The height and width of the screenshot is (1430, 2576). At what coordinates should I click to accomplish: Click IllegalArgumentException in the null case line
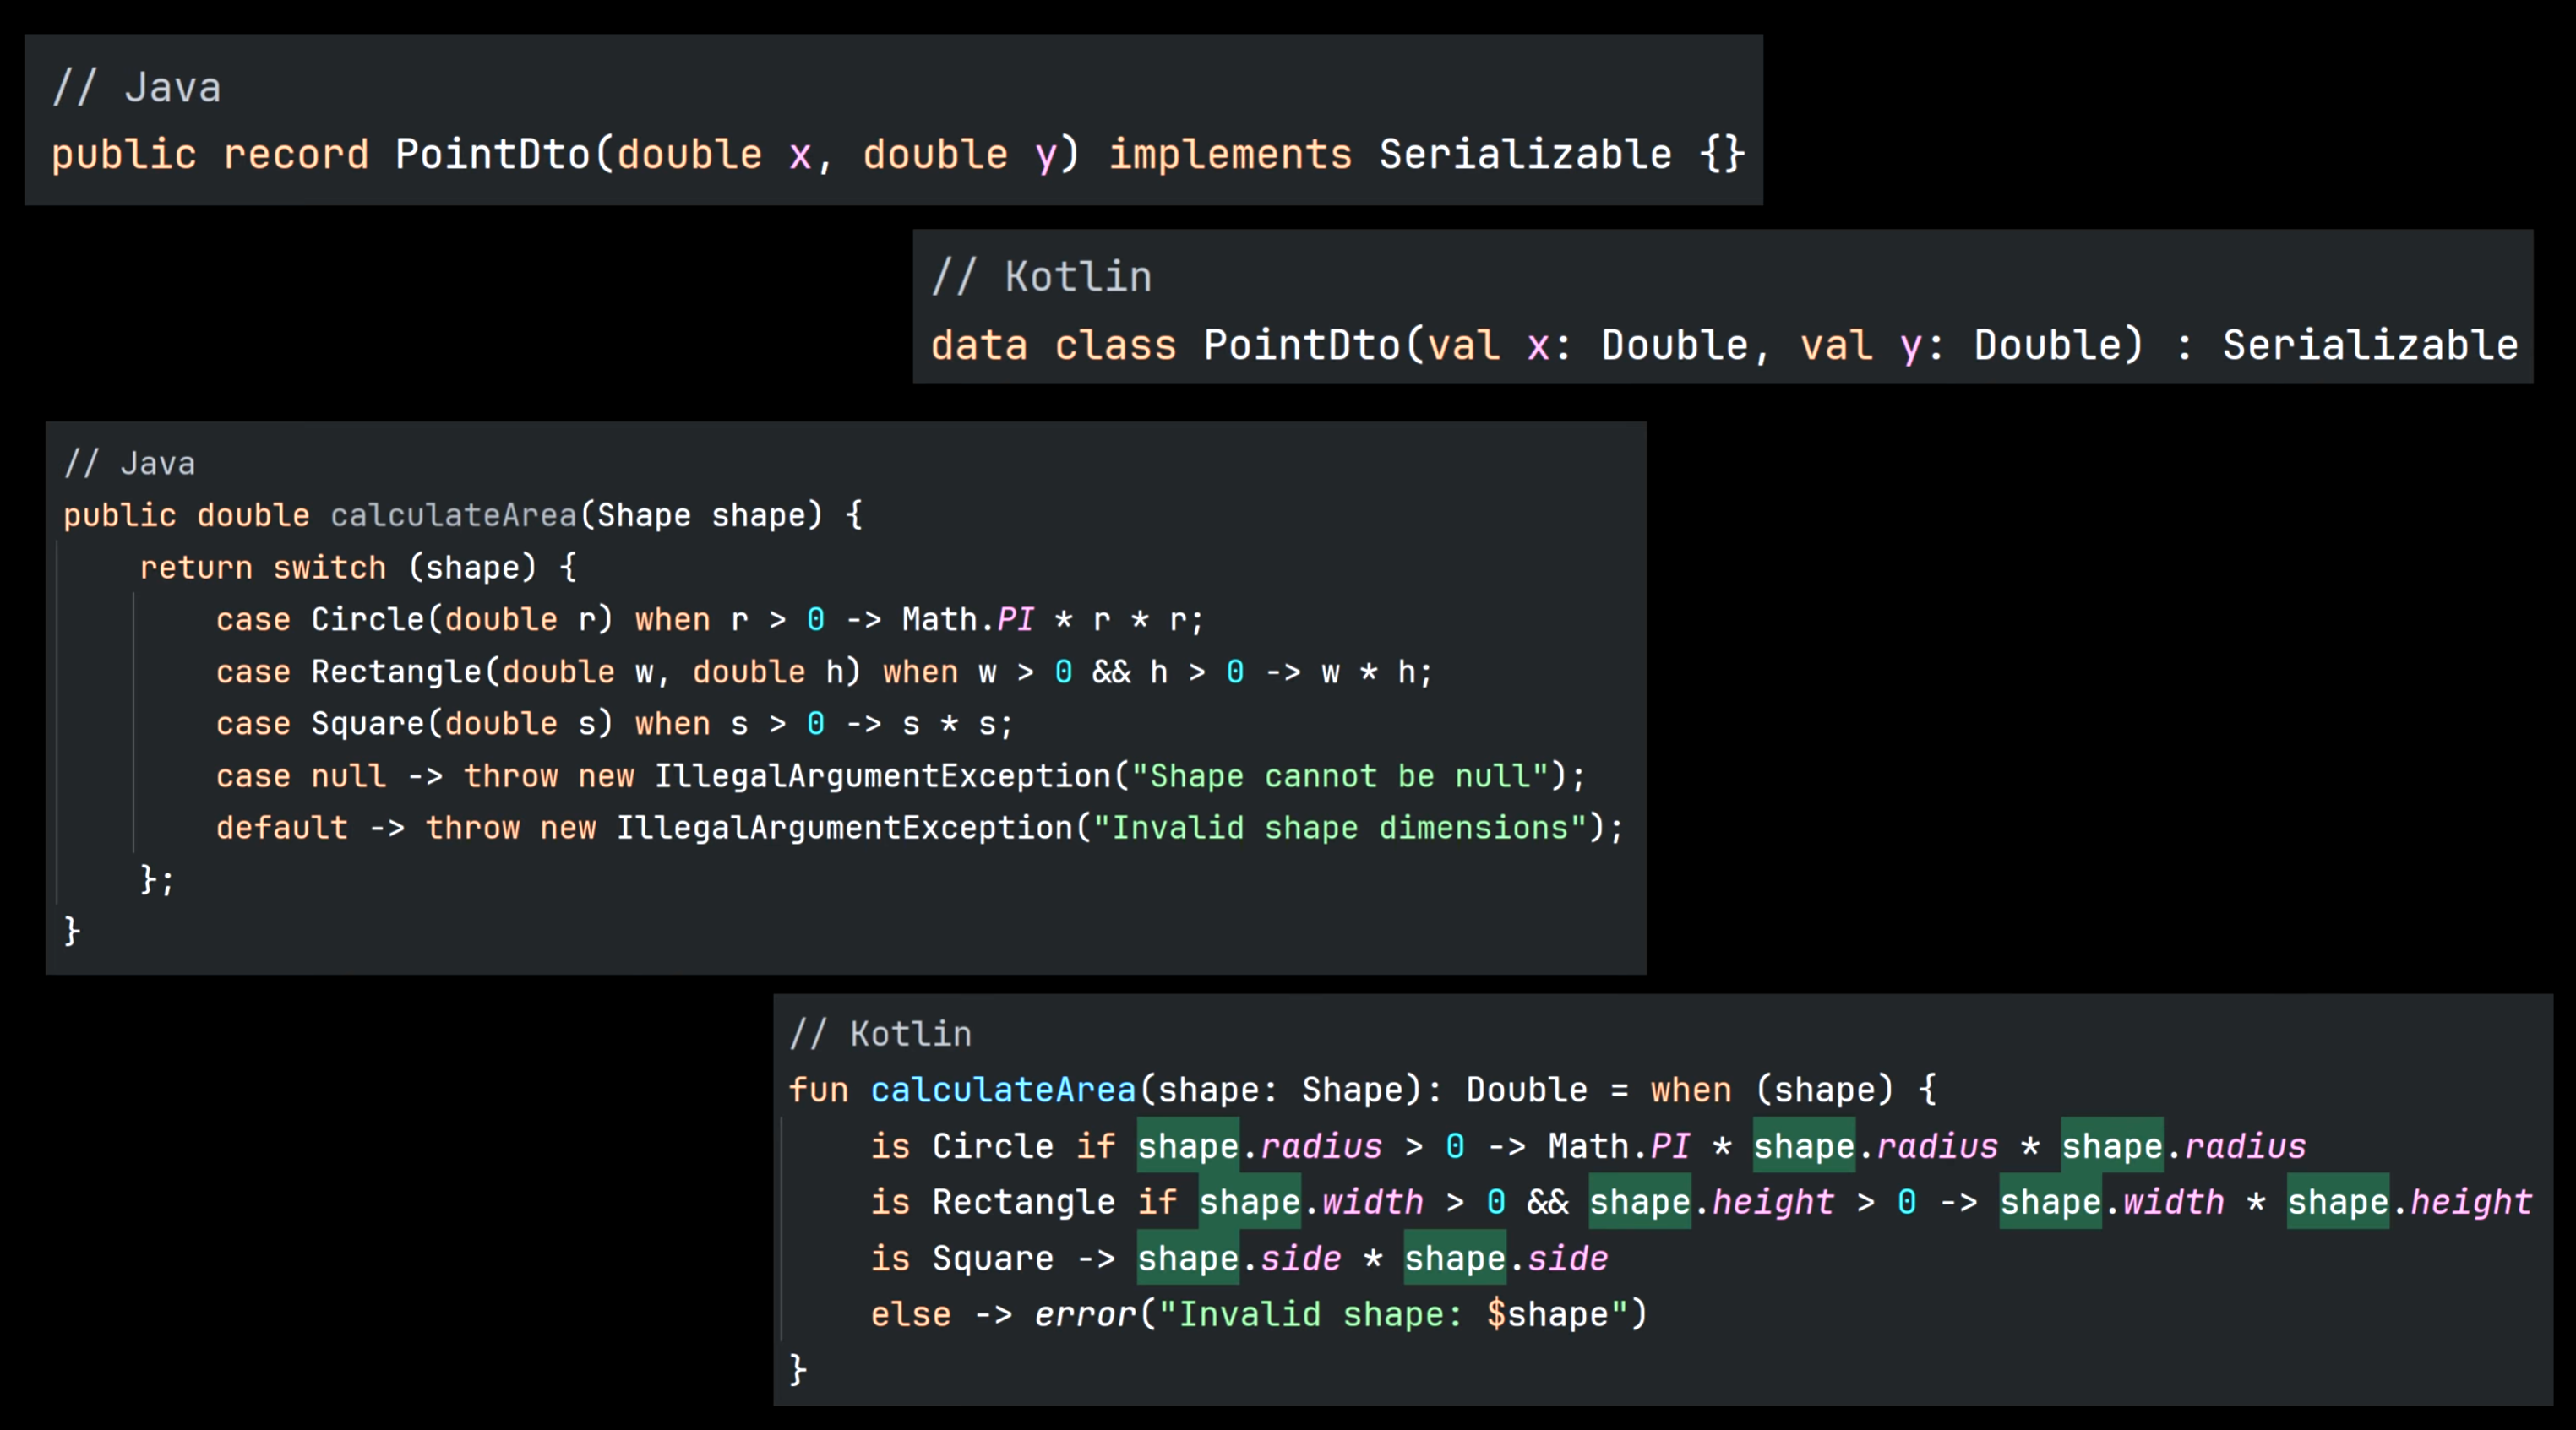(x=882, y=776)
